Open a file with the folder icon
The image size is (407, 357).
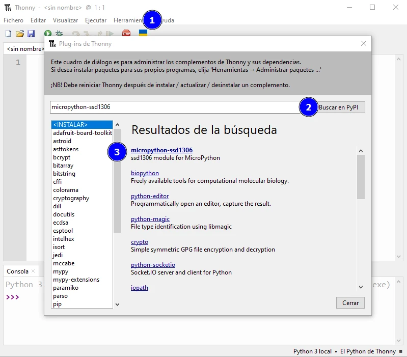point(20,34)
